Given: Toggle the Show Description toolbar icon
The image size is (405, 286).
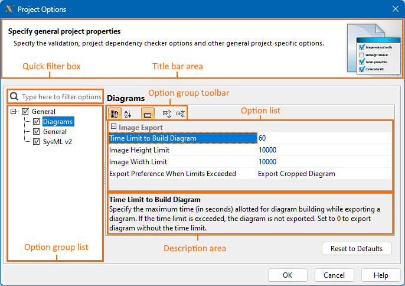Looking at the screenshot, I should coord(148,114).
